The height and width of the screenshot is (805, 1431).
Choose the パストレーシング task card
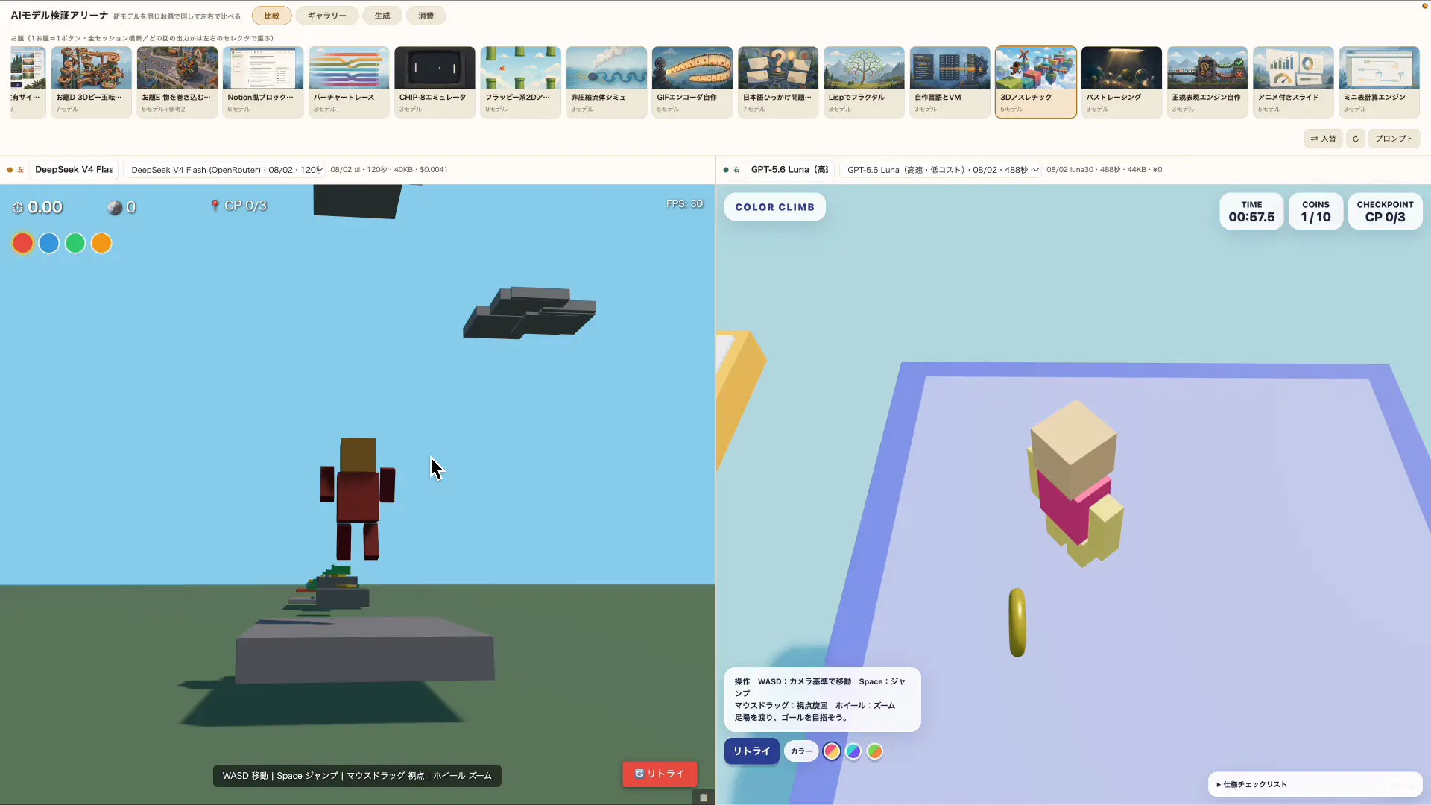pyautogui.click(x=1122, y=82)
